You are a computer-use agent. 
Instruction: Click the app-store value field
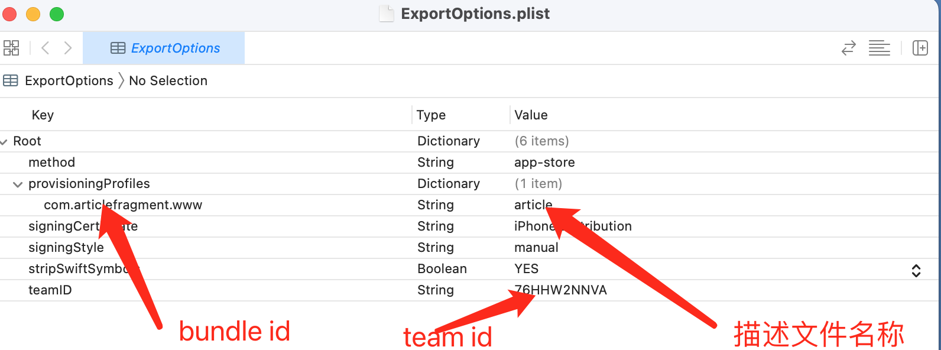click(544, 163)
